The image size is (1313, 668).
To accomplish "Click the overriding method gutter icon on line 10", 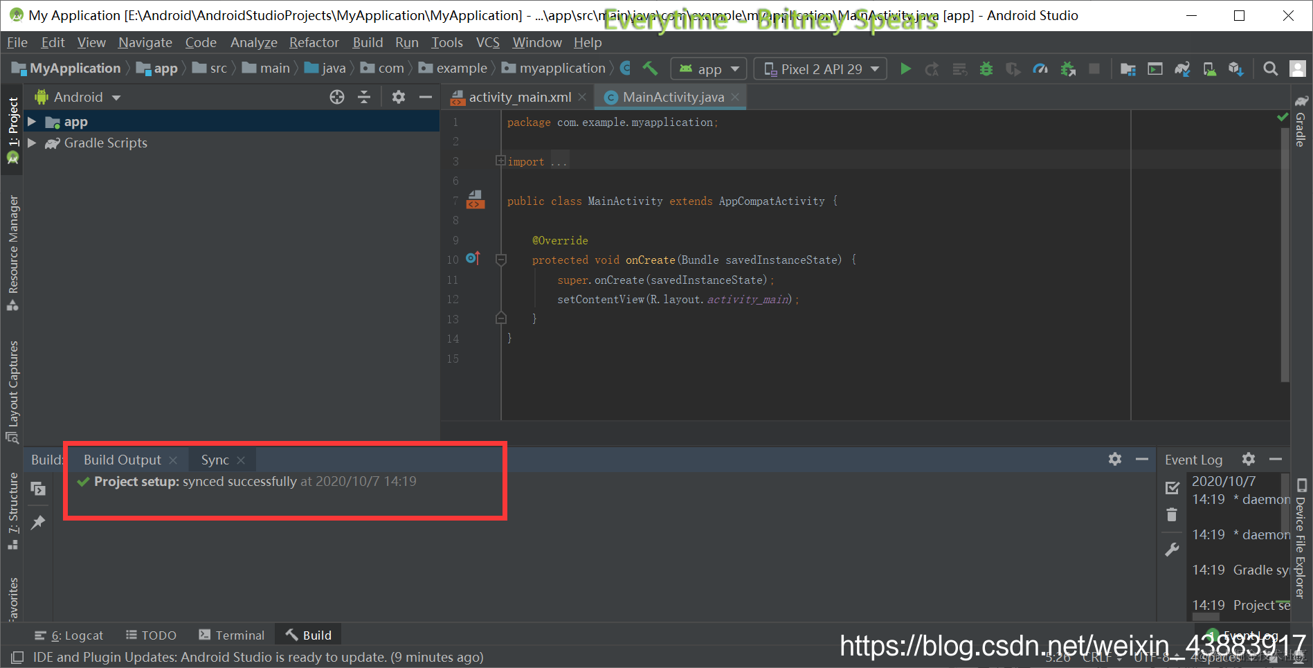I will click(473, 258).
